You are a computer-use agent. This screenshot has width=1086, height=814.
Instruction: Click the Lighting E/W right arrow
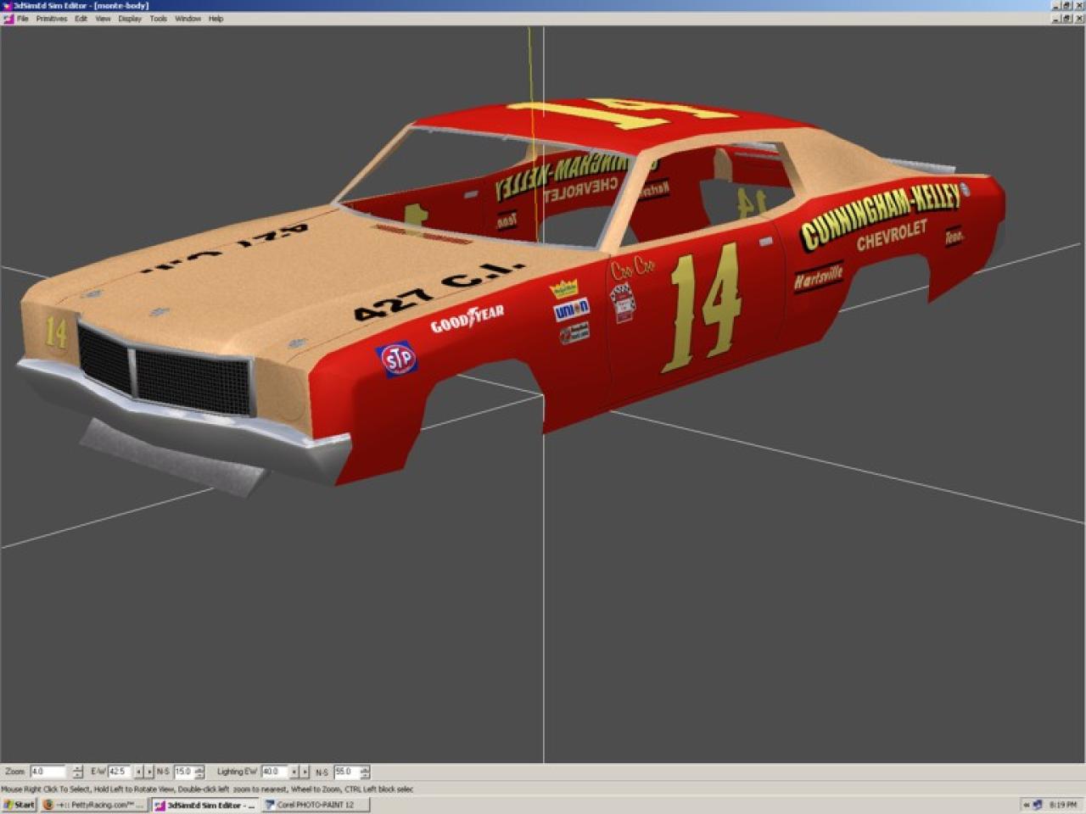305,772
